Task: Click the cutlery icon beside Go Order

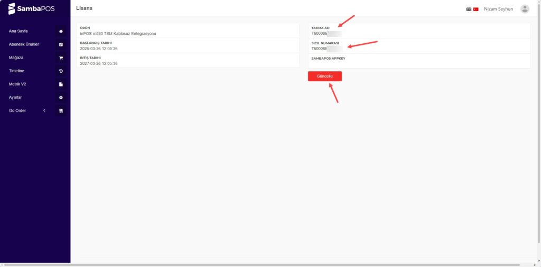Action: [61, 111]
